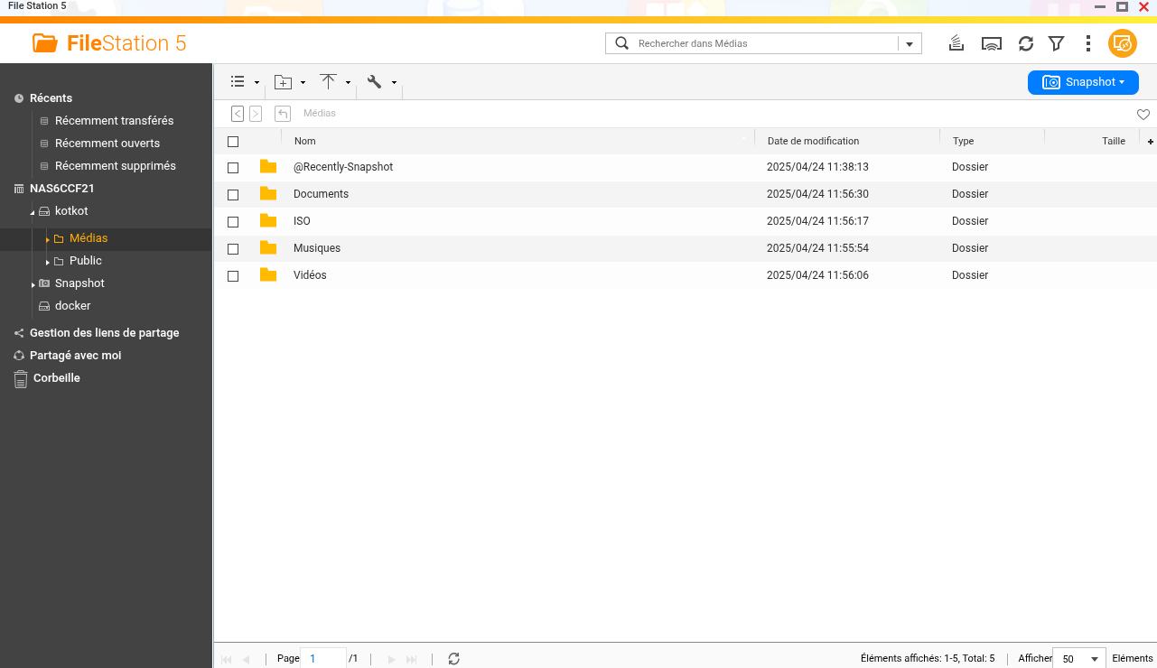Open Récemment supprimés in sidebar
The width and height of the screenshot is (1157, 668).
click(116, 165)
